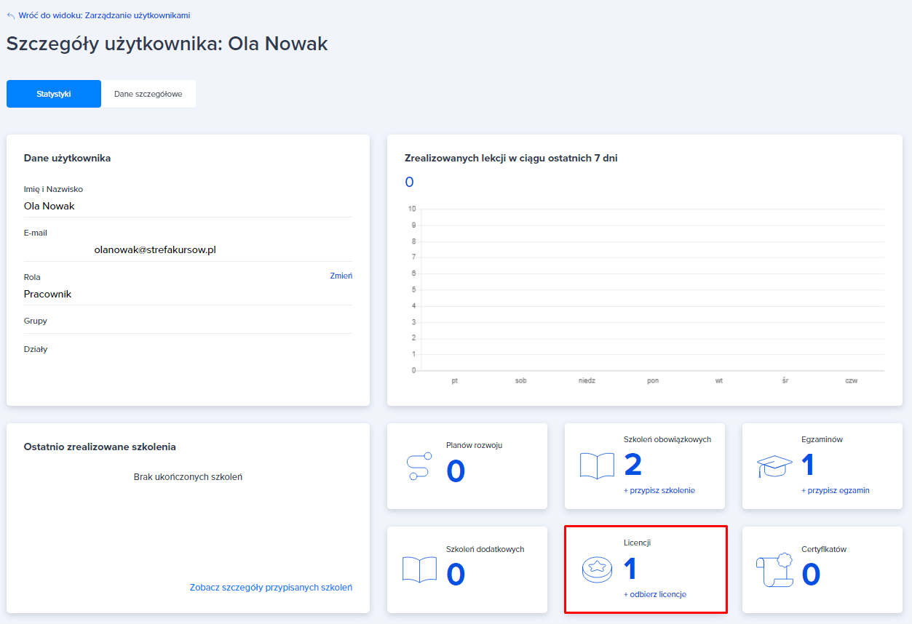Screen dimensions: 912x624
Task: Click the certificate scroll icon
Action: (774, 569)
